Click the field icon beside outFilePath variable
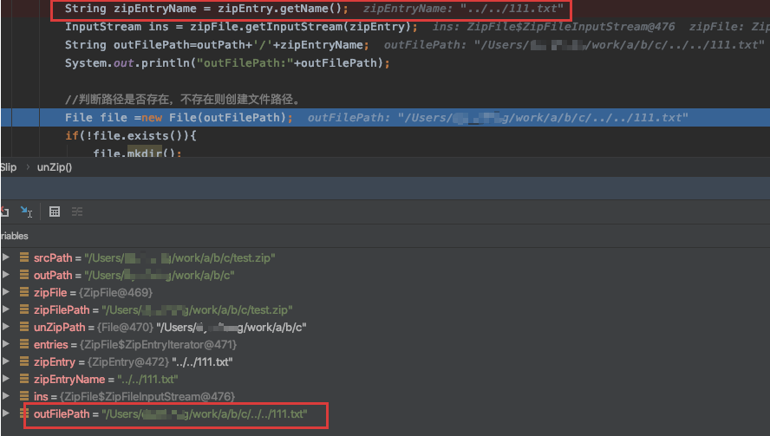This screenshot has width=770, height=436. pyautogui.click(x=24, y=413)
